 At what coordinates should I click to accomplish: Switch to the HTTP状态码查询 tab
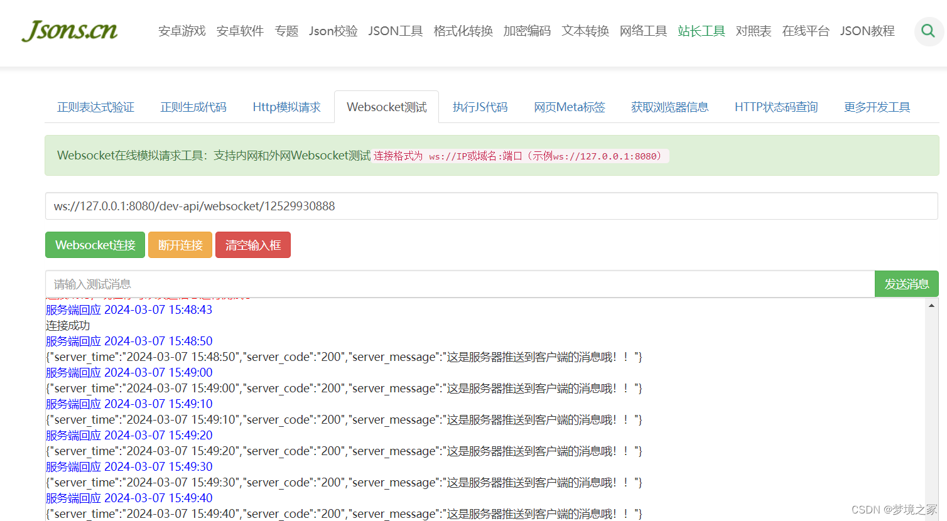point(776,107)
